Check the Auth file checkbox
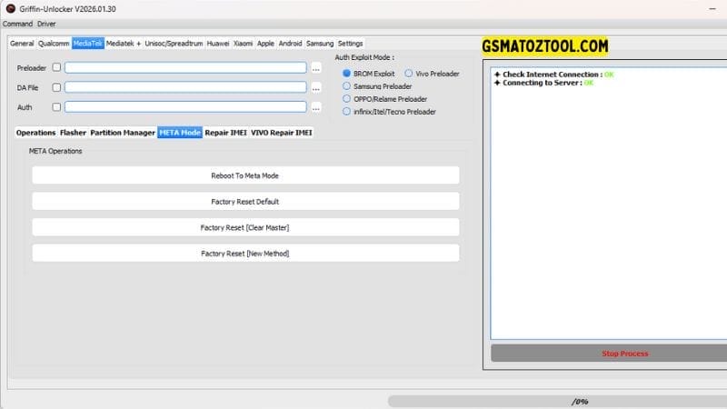This screenshot has height=409, width=727. point(57,107)
